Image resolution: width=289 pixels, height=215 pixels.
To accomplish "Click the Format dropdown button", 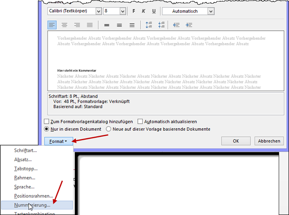I will [59, 141].
